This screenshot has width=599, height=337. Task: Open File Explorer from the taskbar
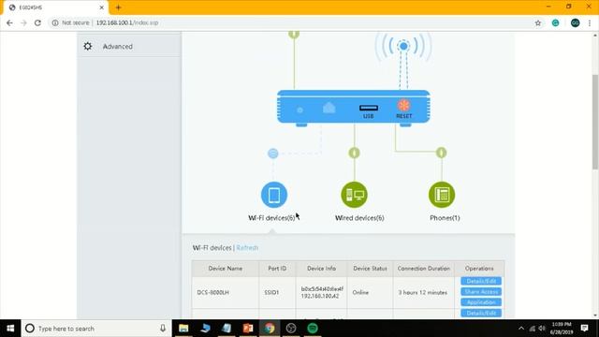pos(183,329)
